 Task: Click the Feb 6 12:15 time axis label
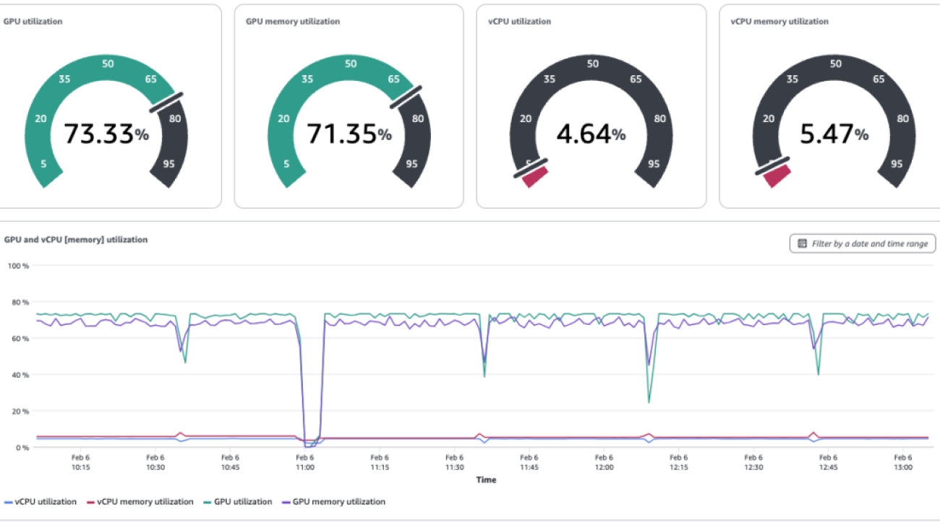click(x=678, y=462)
